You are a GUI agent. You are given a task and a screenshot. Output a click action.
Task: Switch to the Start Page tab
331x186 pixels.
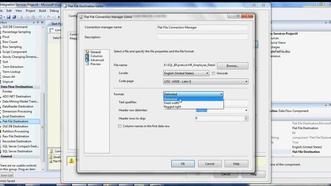tap(56, 24)
